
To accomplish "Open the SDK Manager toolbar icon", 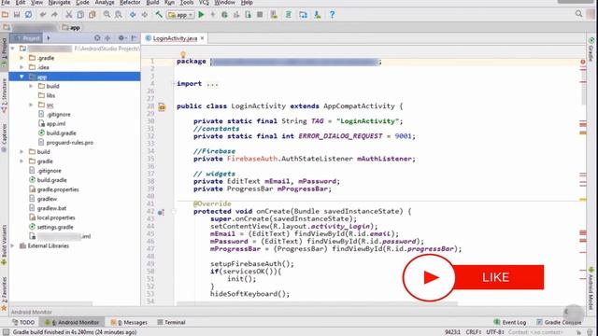I will pyautogui.click(x=318, y=15).
